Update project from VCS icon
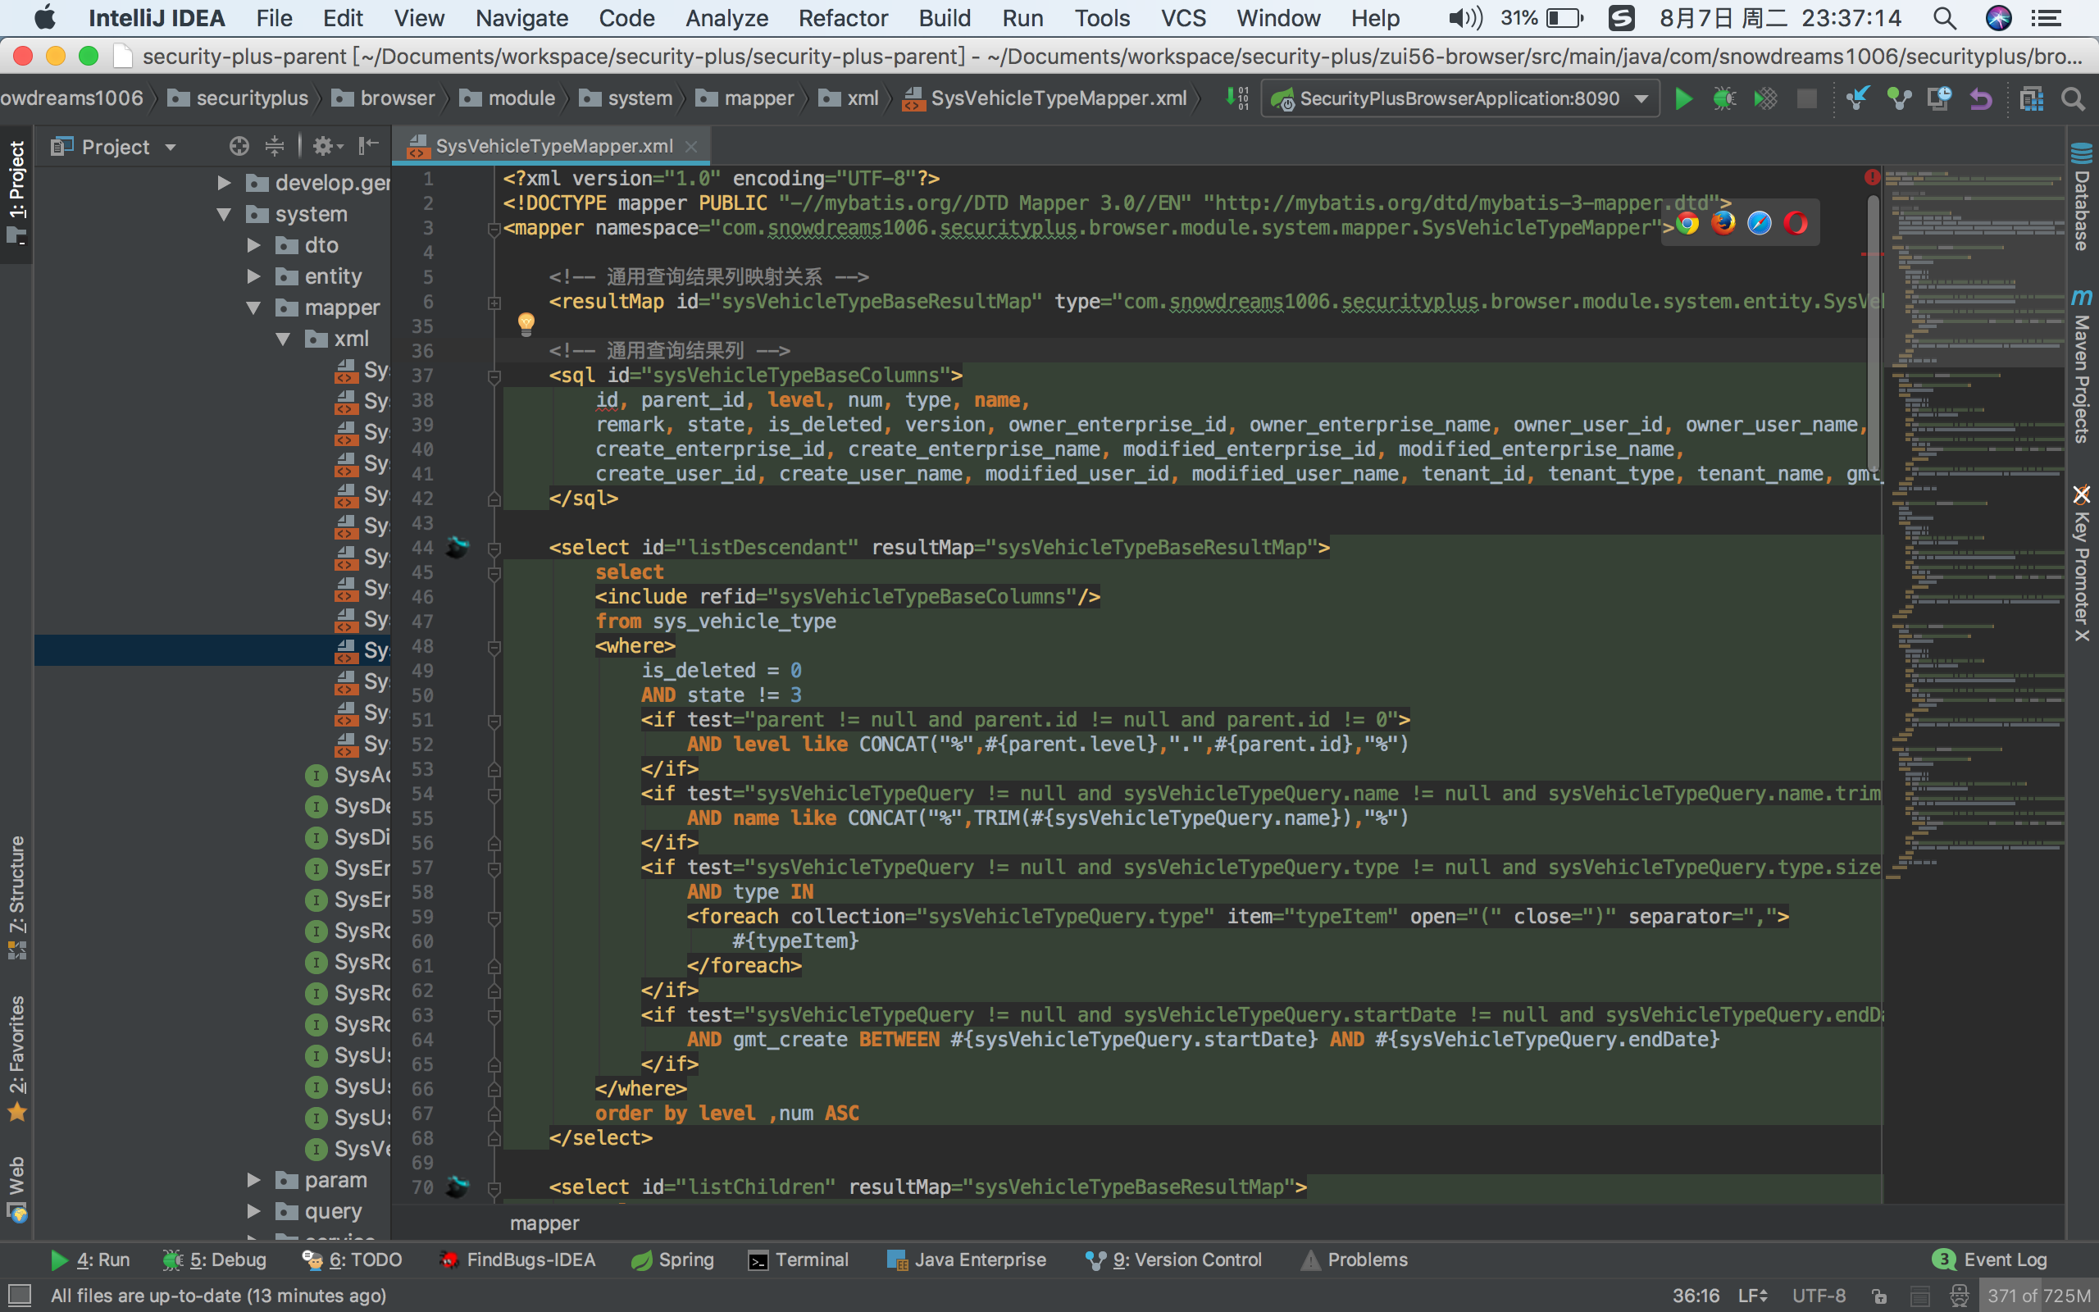Viewport: 2099px width, 1312px height. [1858, 99]
